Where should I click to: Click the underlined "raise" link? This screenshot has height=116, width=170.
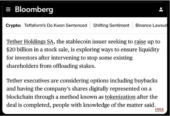click(141, 42)
